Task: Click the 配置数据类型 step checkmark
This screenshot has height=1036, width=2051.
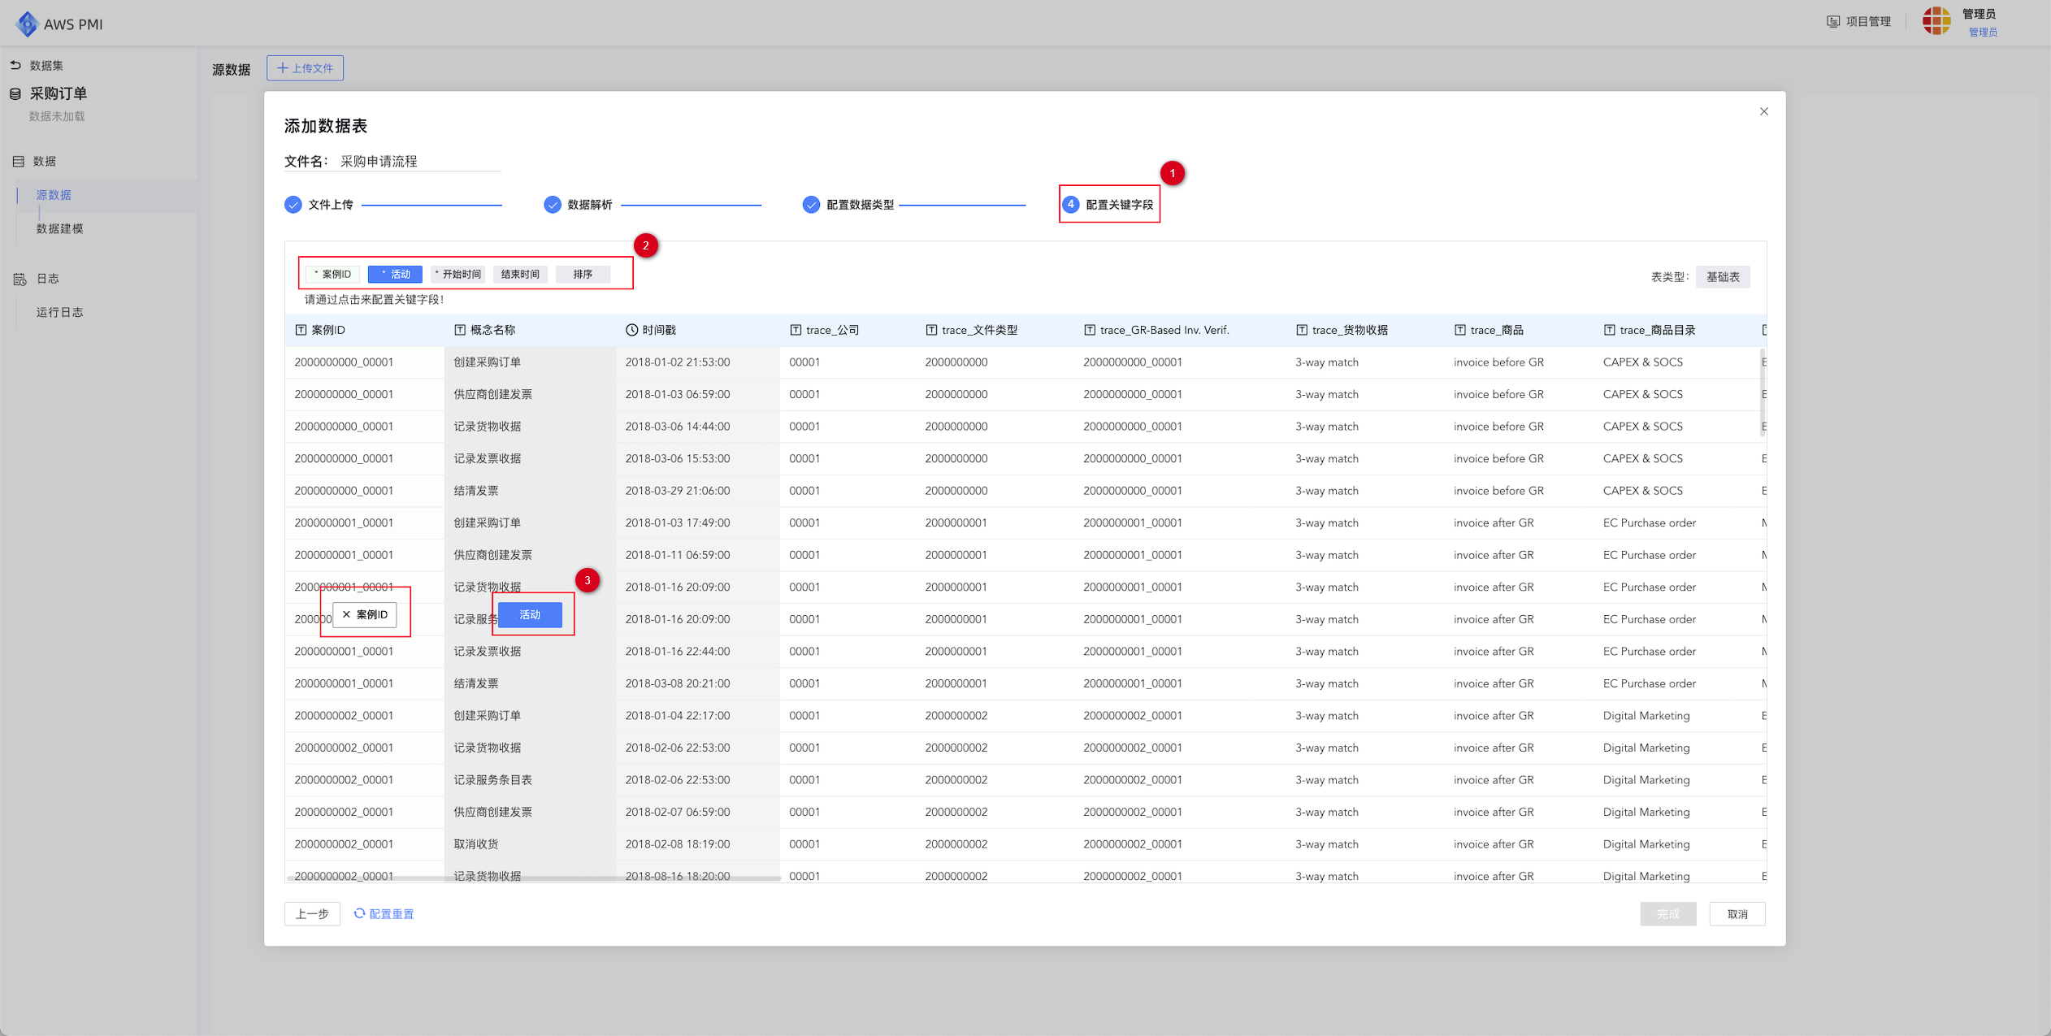Action: [811, 205]
